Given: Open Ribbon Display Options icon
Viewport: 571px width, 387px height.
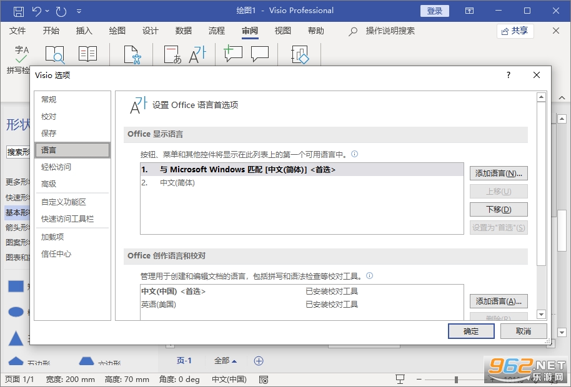Looking at the screenshot, I should pos(469,11).
